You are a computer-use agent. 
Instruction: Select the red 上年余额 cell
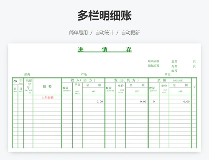click(47, 97)
